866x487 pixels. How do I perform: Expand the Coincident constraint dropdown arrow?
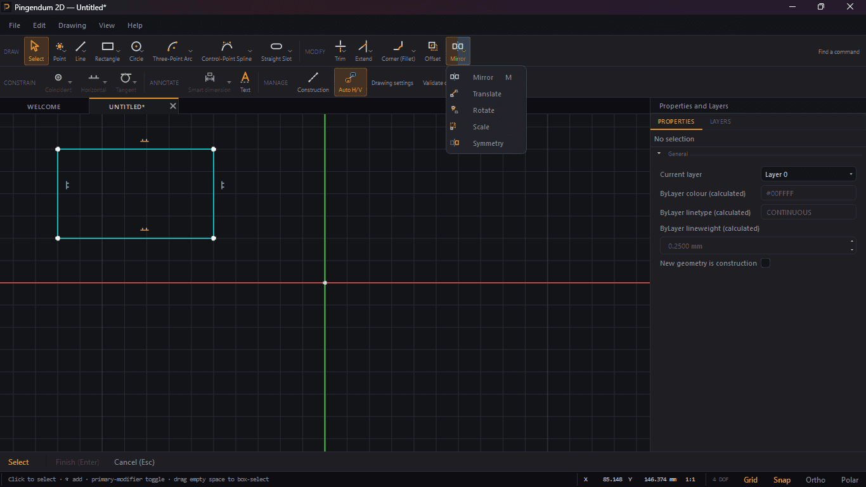[70, 82]
